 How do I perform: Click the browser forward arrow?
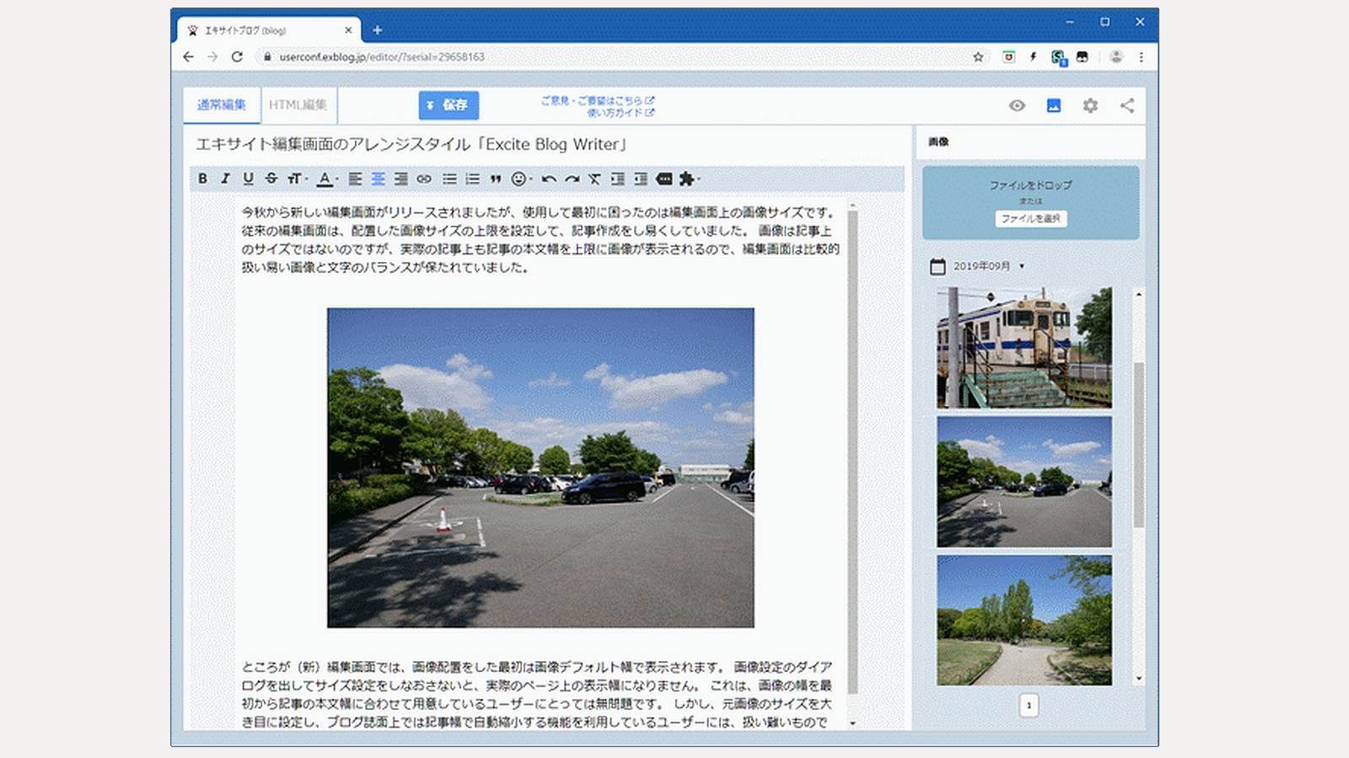click(212, 56)
